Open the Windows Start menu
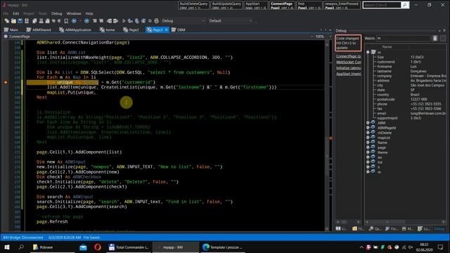Screen dimensions: 450x253 pos(7,247)
